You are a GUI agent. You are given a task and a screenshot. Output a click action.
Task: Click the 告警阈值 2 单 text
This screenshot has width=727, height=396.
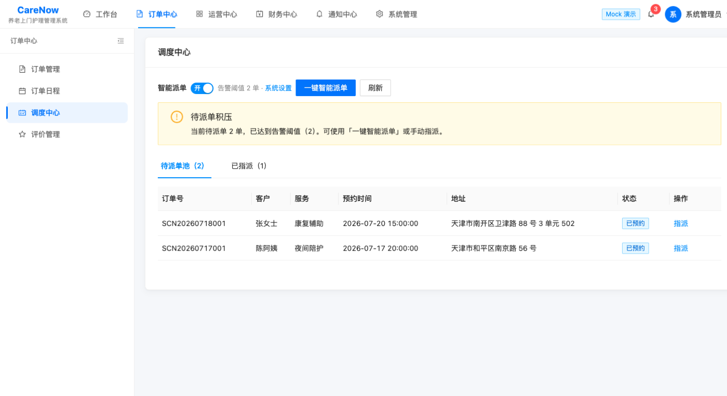coord(238,88)
